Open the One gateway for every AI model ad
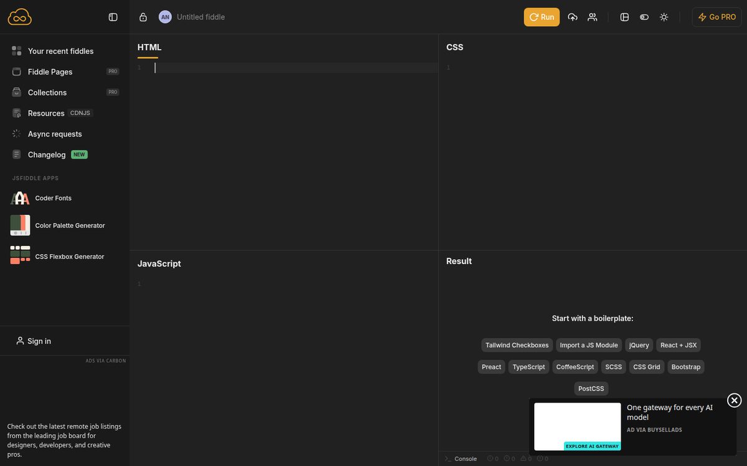The height and width of the screenshot is (466, 747). coord(670,413)
